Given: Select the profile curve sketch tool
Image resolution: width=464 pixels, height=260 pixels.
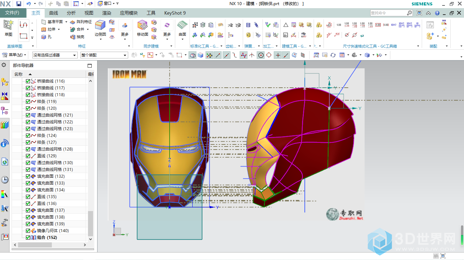Looking at the screenshot, I should (x=24, y=24).
